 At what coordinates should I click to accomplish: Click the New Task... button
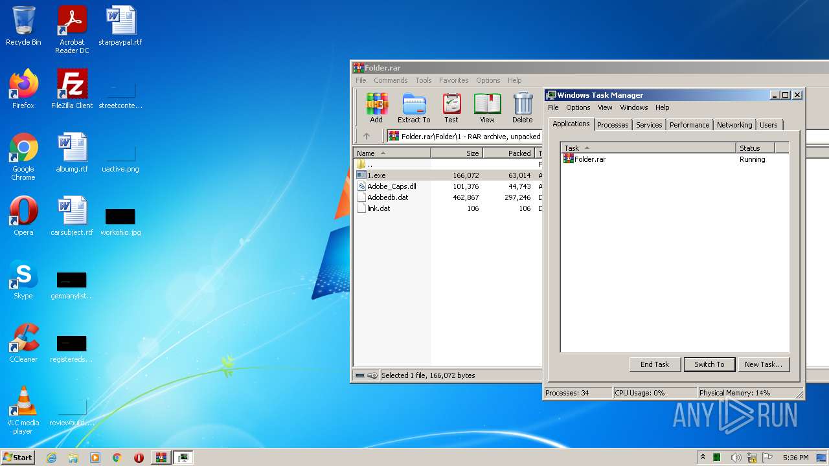(x=764, y=364)
